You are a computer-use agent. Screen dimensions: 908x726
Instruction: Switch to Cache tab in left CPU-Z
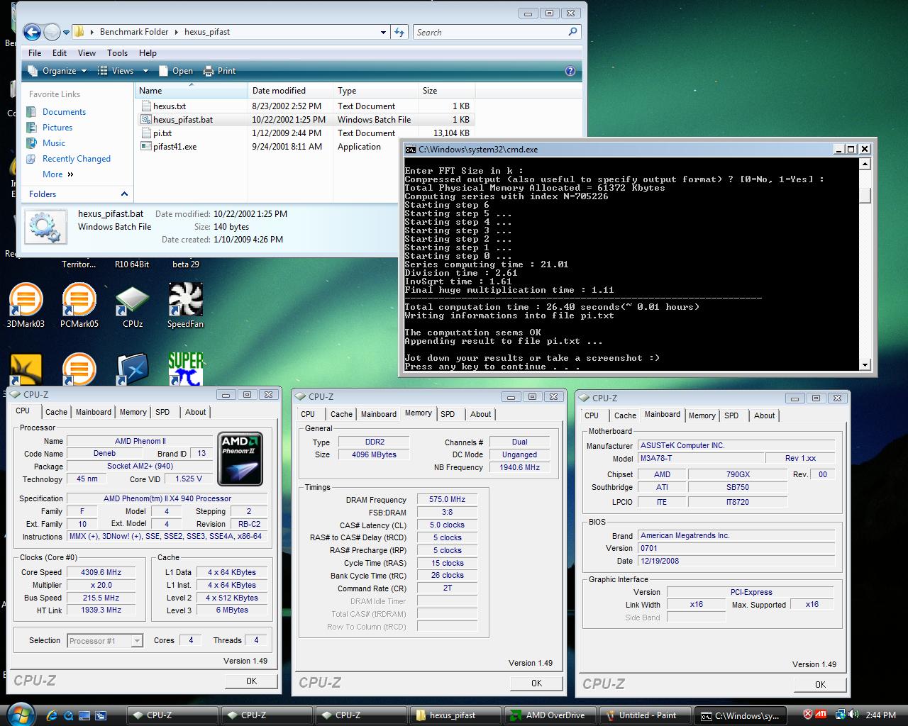56,412
